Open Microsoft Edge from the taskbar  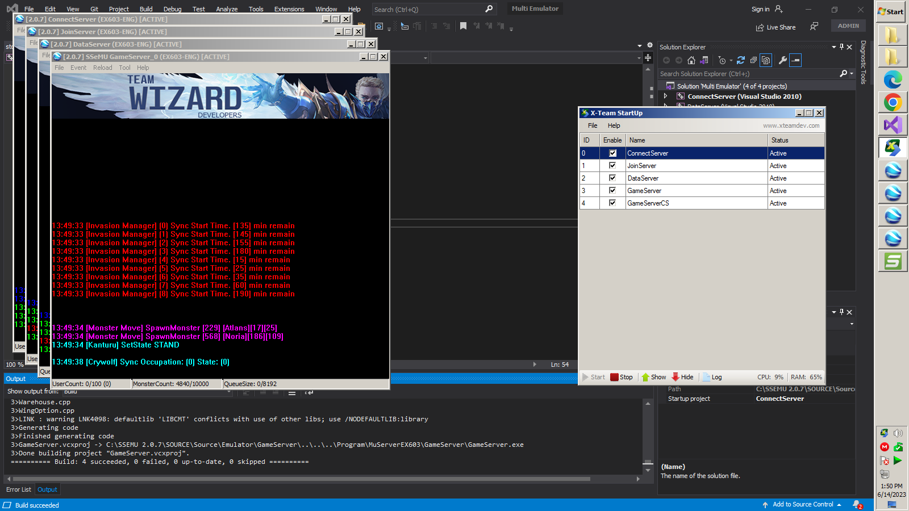[893, 79]
